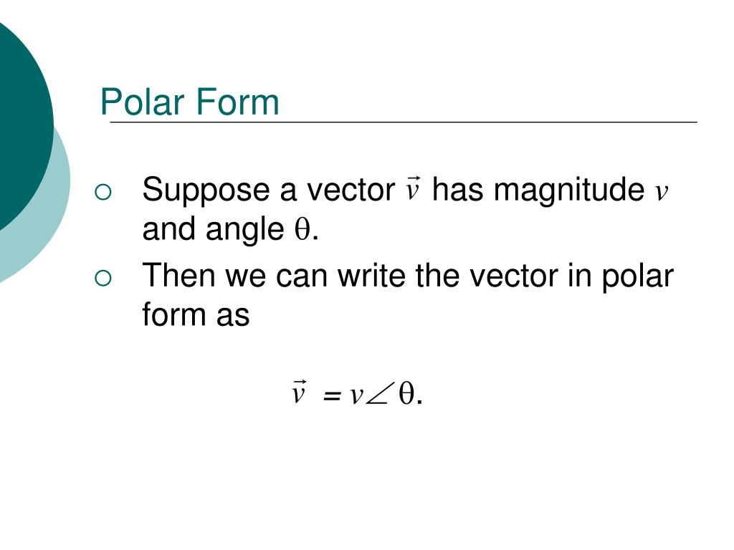Click the vector v with arrow in formula
The height and width of the screenshot is (550, 734).
(299, 392)
